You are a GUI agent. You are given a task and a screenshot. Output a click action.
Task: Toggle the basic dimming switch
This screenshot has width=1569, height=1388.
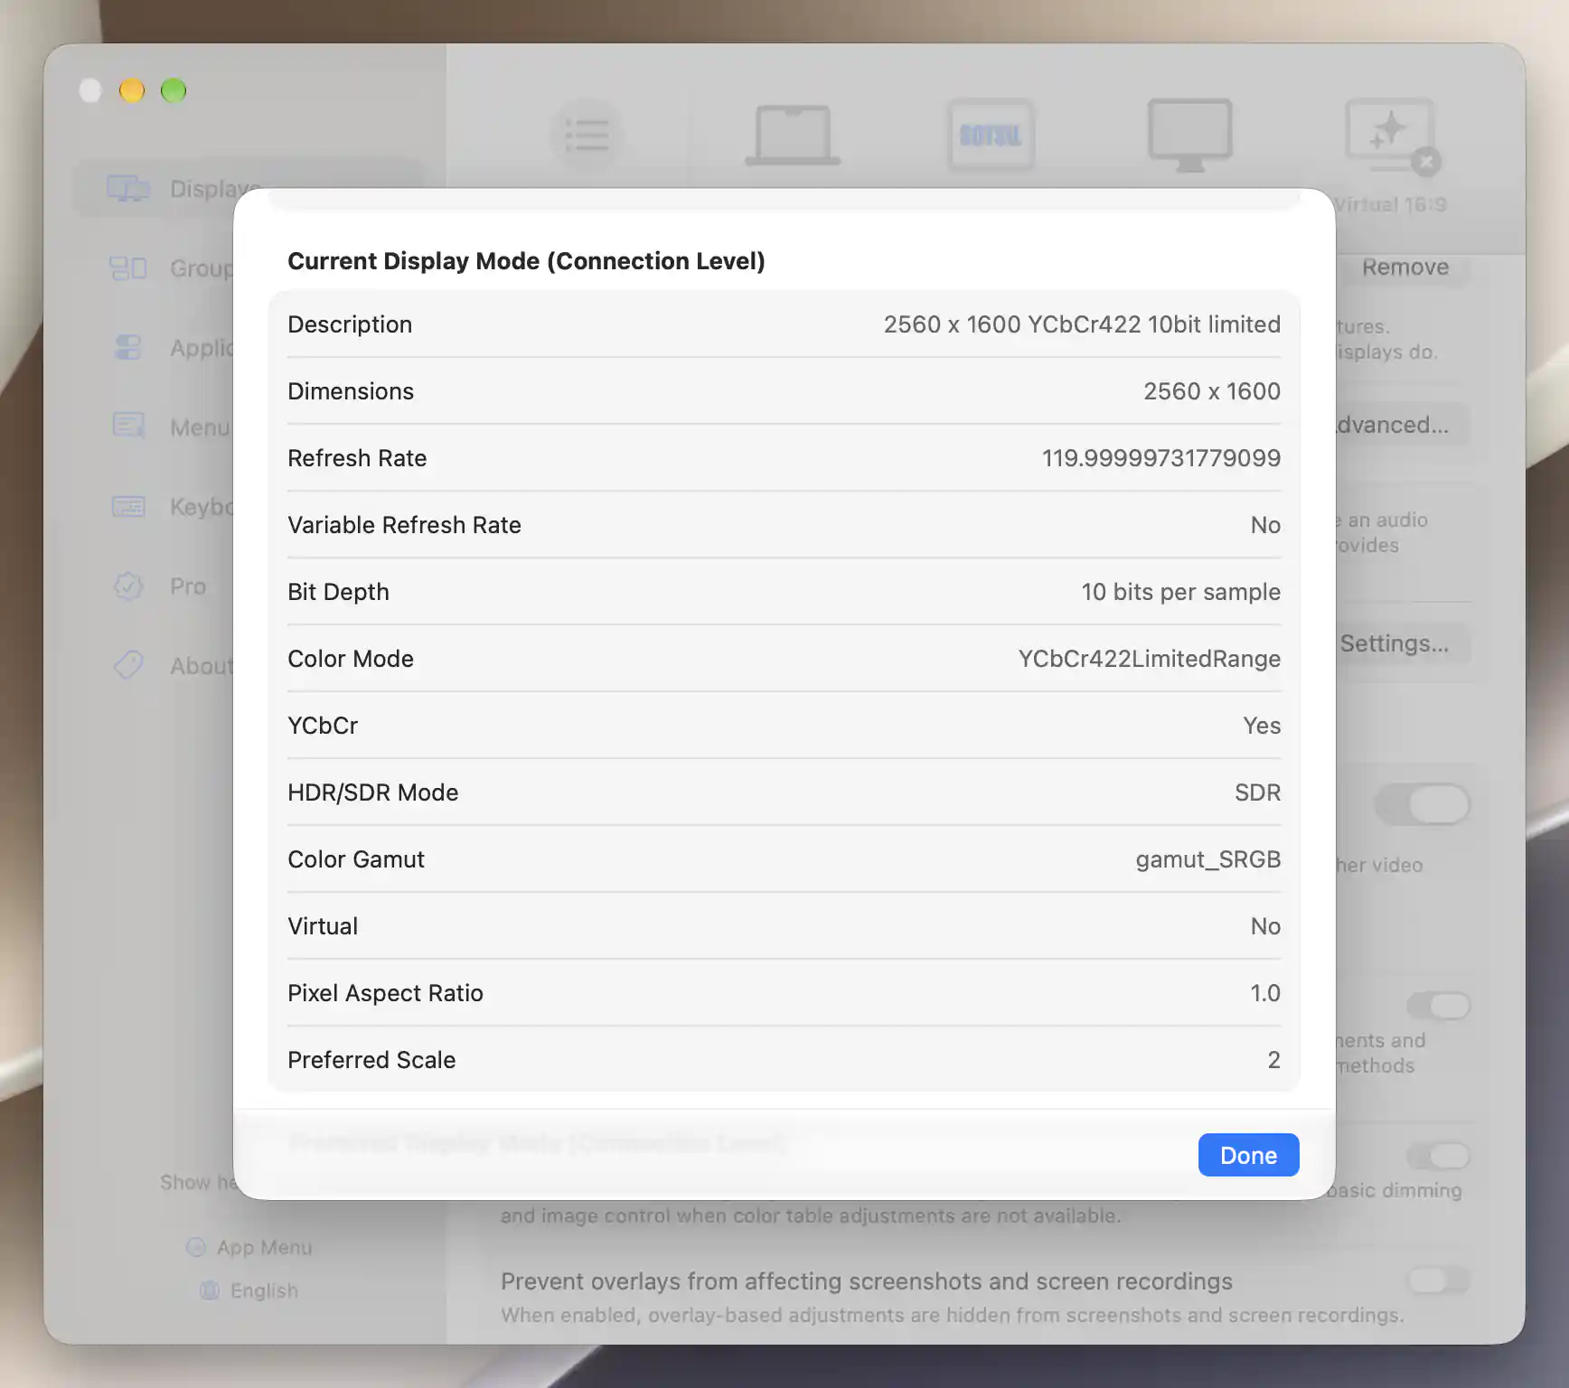[1439, 1156]
